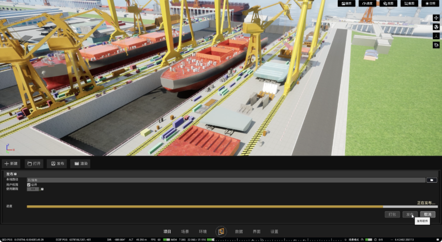Open the 视图 view options
Viewport: 442px width, 242px height.
pyautogui.click(x=388, y=4)
